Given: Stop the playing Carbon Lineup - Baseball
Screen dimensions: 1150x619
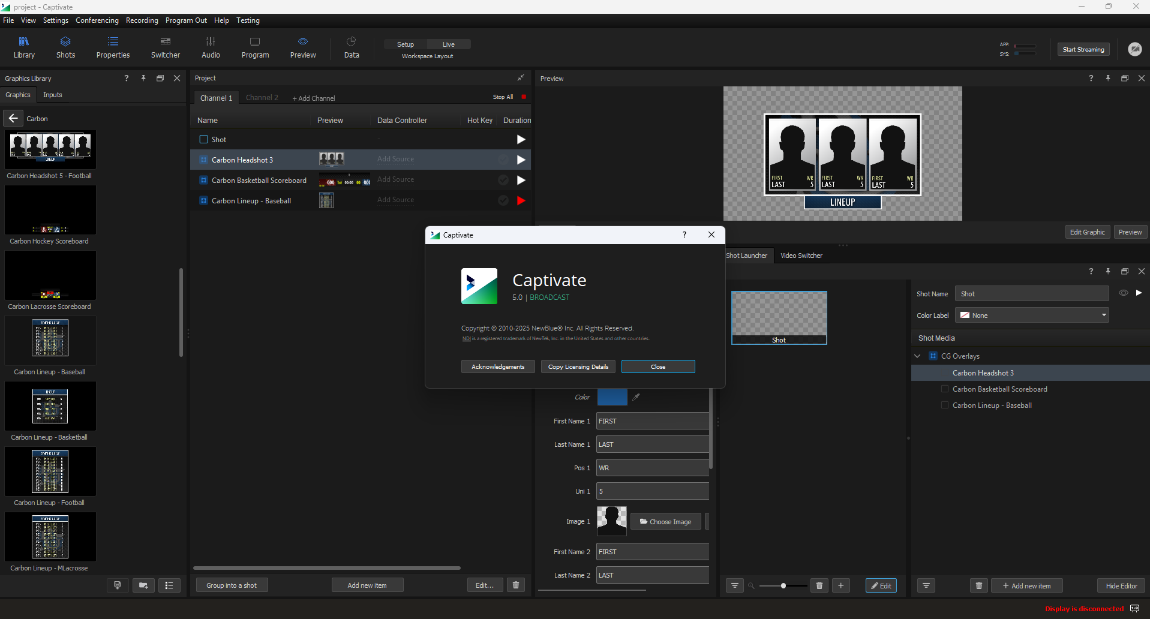Looking at the screenshot, I should 521,200.
